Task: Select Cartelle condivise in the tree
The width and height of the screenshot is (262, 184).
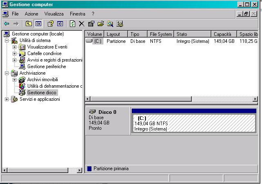Action: click(x=45, y=53)
